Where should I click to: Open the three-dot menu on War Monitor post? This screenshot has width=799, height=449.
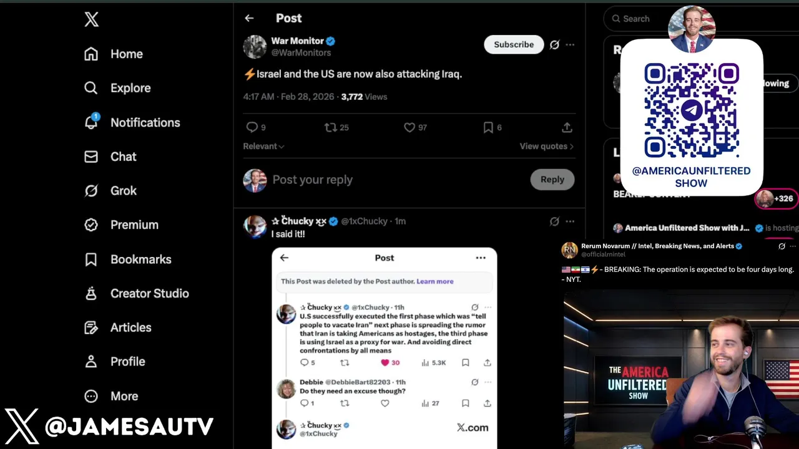click(570, 45)
